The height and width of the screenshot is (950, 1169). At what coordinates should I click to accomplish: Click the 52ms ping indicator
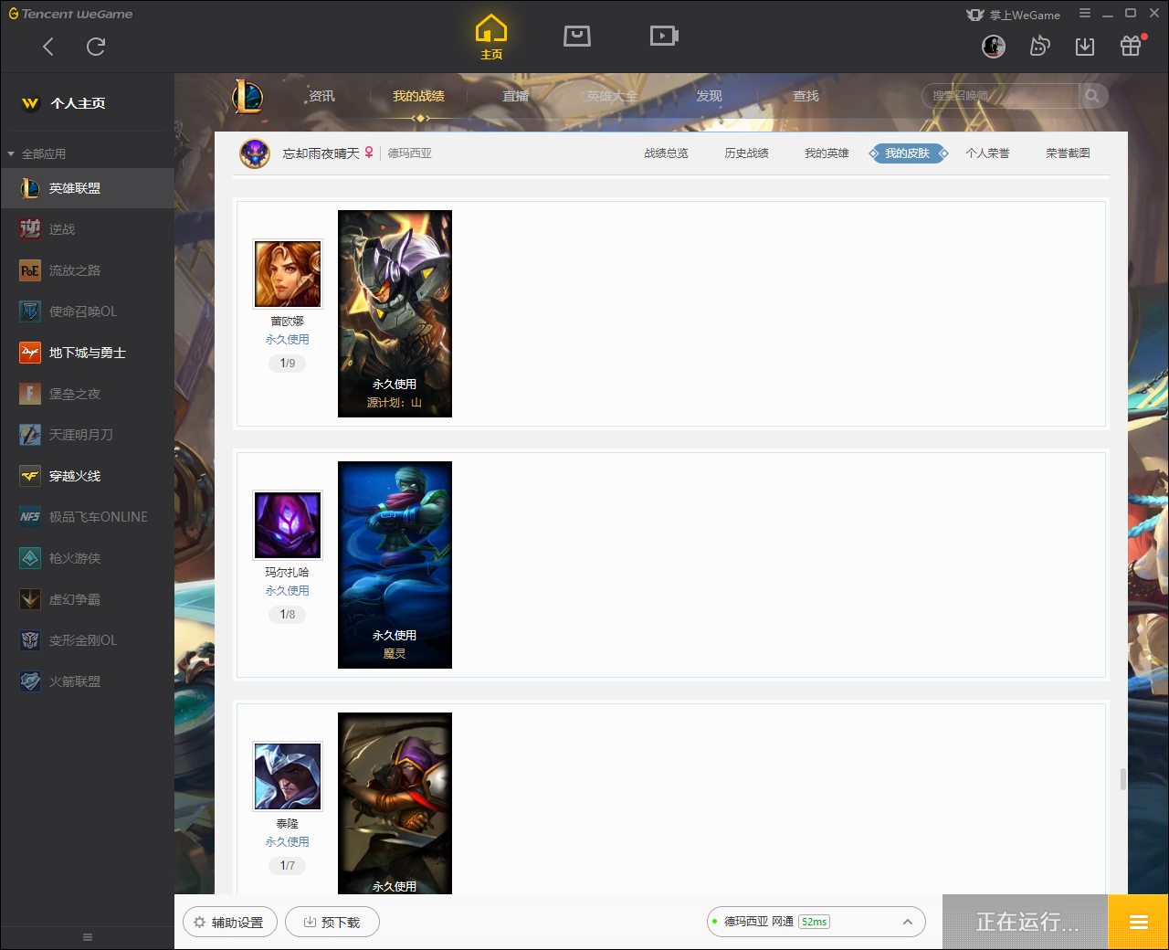pyautogui.click(x=814, y=922)
